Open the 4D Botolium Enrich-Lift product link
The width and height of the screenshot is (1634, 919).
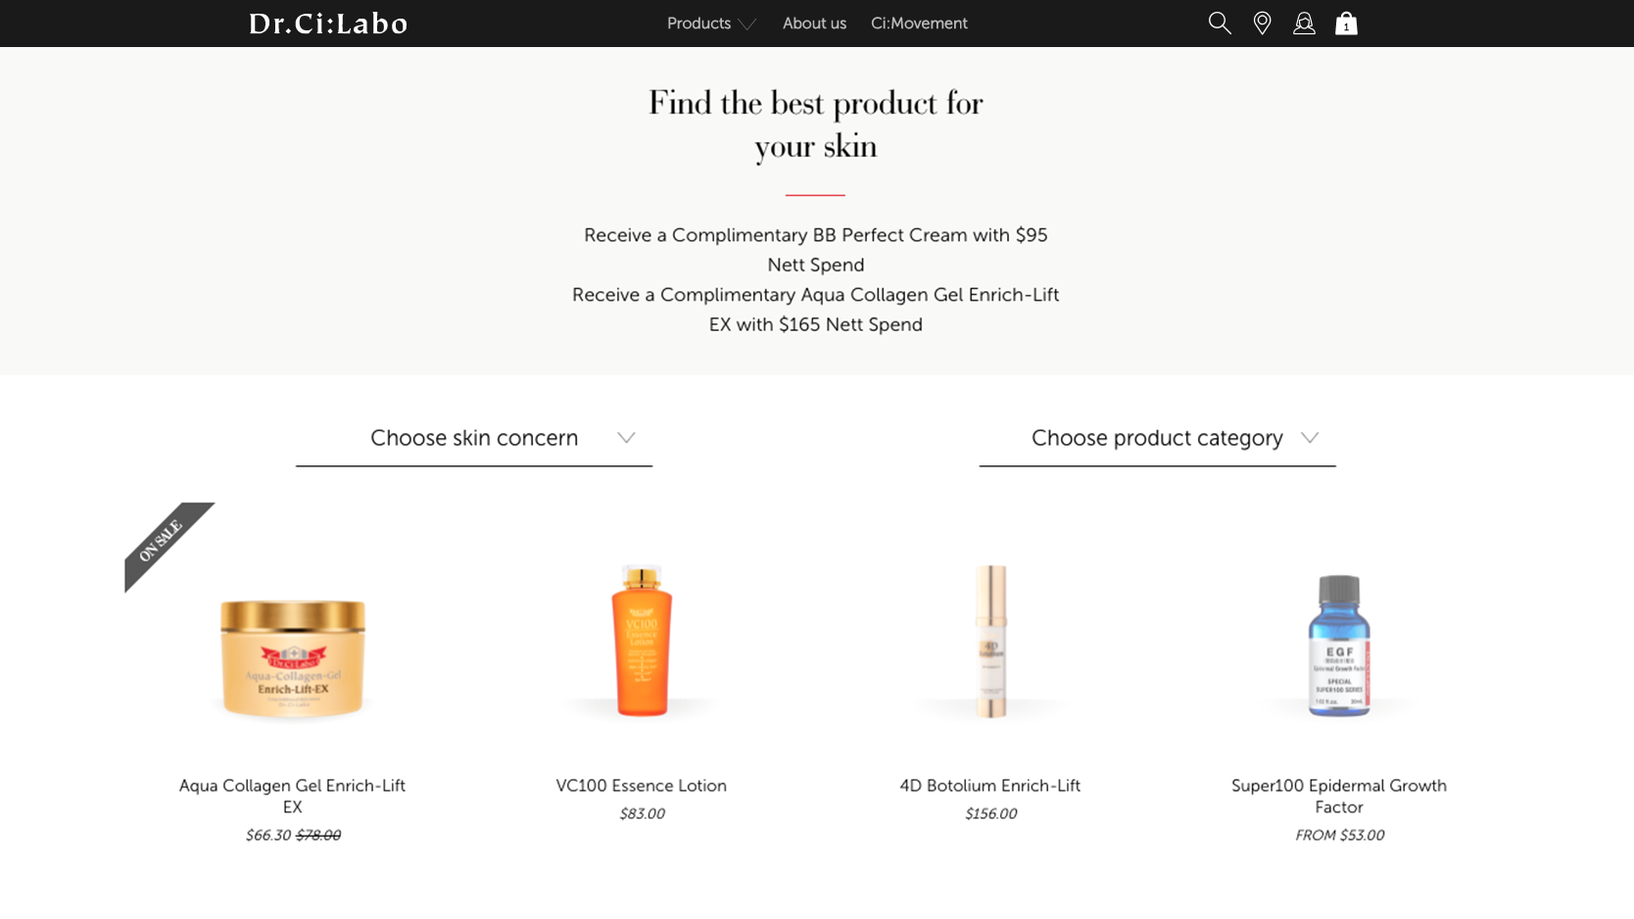click(x=990, y=786)
